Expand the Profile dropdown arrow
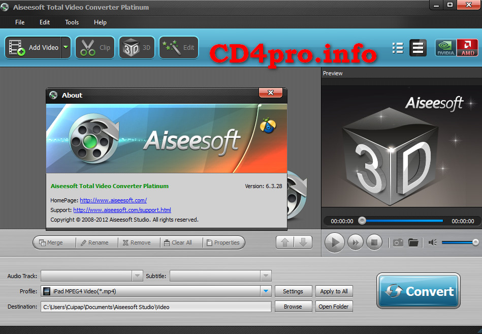 [266, 291]
